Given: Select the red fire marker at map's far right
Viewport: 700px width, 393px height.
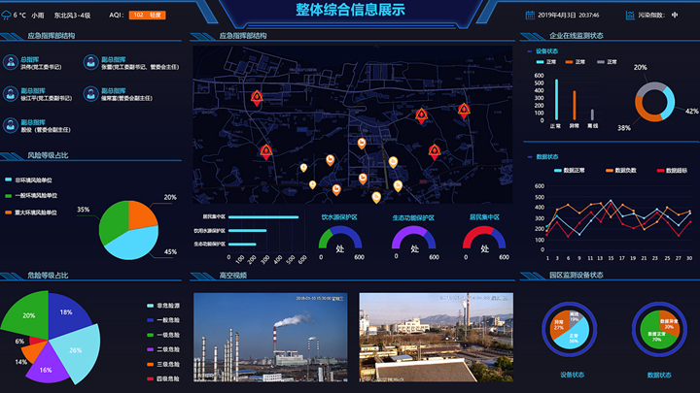Looking at the screenshot, I should (x=464, y=111).
